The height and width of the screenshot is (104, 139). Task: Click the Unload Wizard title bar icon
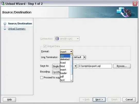point(3,4)
